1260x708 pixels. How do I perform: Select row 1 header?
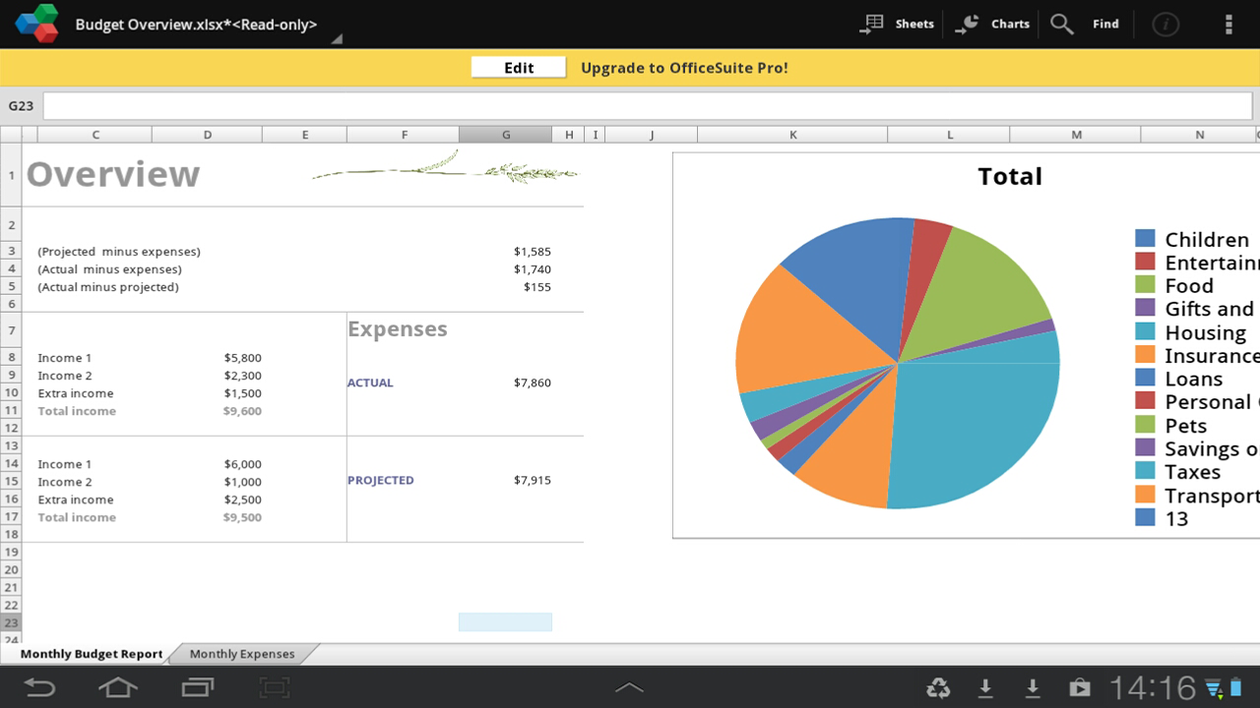11,175
